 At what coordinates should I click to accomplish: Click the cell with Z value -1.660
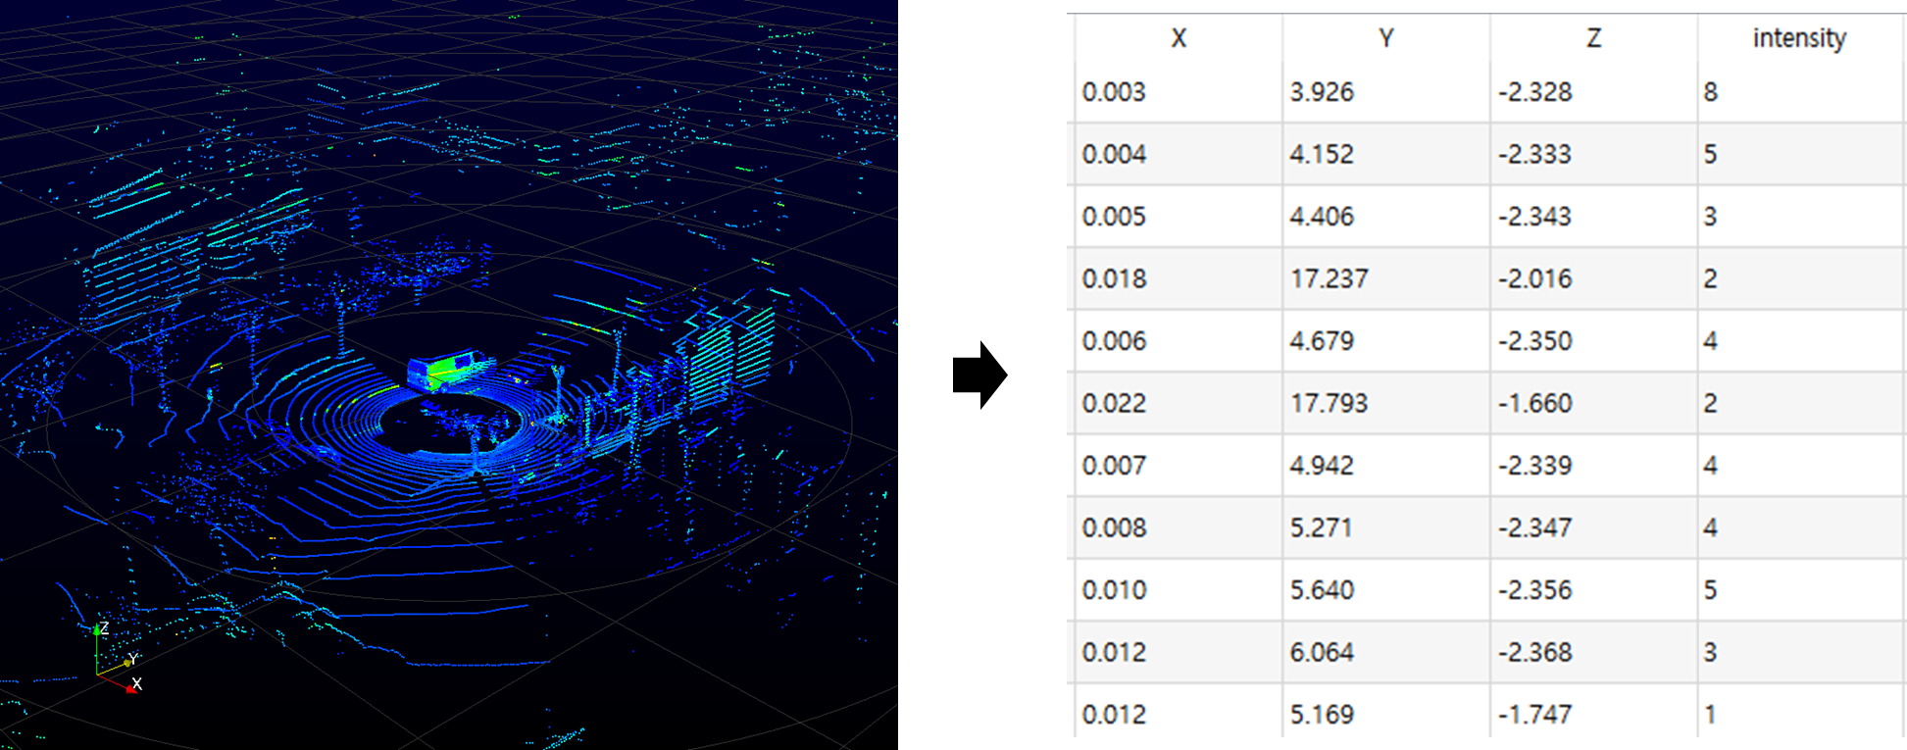[1534, 404]
